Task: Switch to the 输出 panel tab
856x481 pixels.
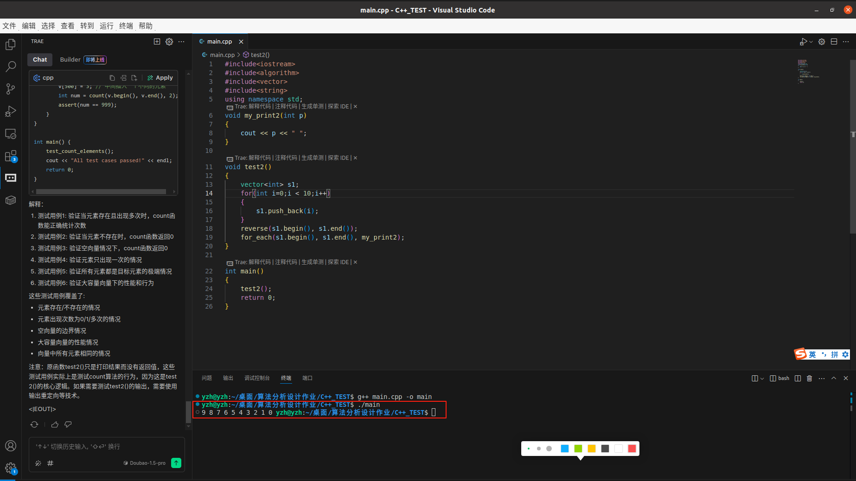Action: [228, 378]
